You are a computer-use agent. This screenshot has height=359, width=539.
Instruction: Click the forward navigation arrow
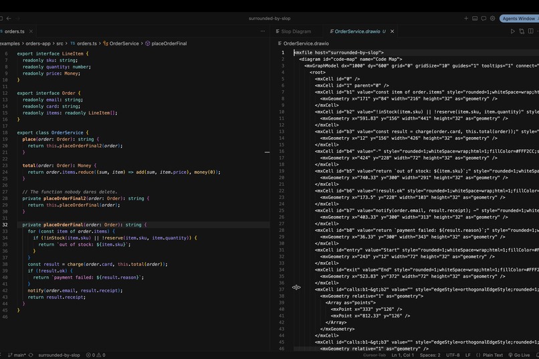[x=17, y=19]
